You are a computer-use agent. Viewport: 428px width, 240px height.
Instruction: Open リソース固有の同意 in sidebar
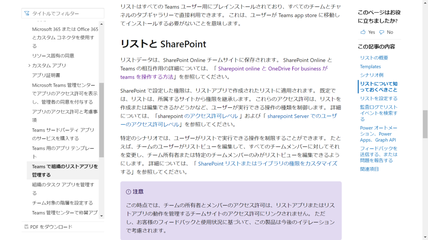click(53, 56)
